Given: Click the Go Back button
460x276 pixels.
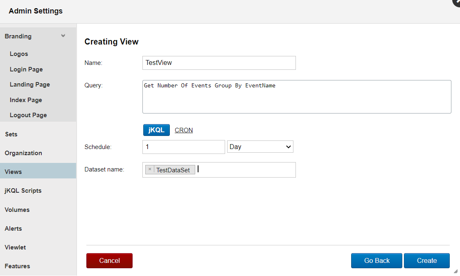Looking at the screenshot, I should [x=377, y=261].
